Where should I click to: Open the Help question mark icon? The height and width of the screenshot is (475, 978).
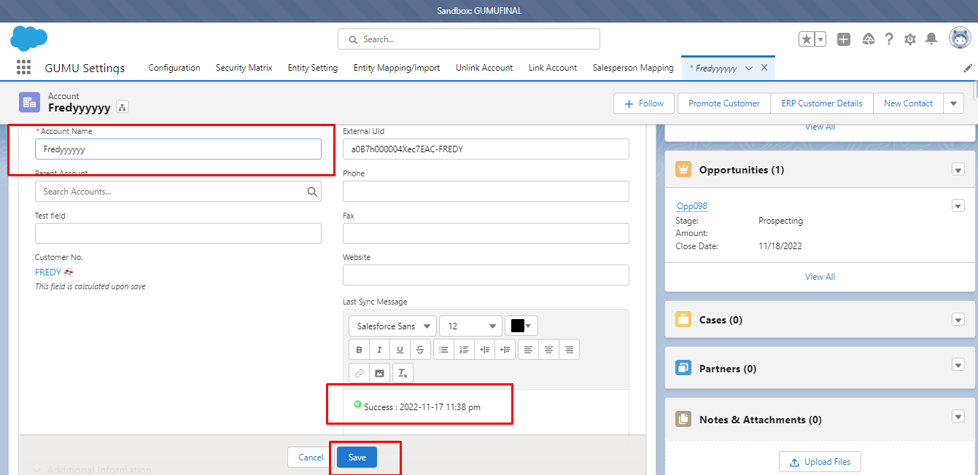[889, 39]
